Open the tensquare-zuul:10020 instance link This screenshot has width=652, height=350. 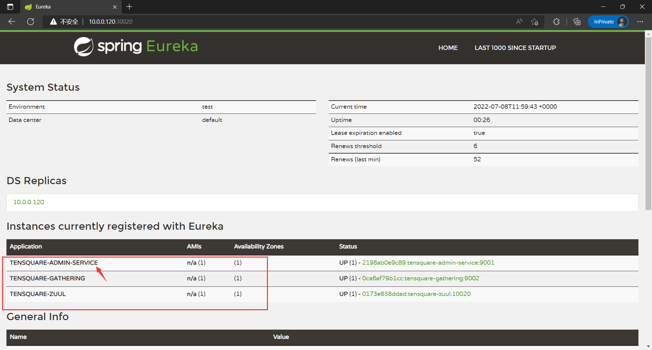click(416, 294)
